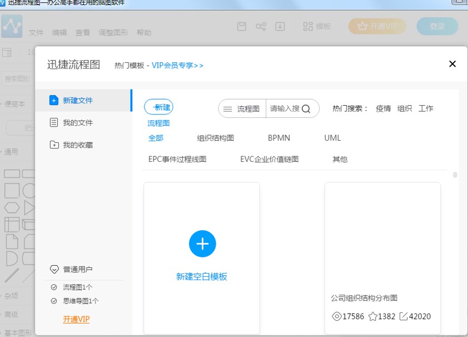The image size is (468, 337).
Task: Click the search magnifier icon
Action: coord(306,109)
